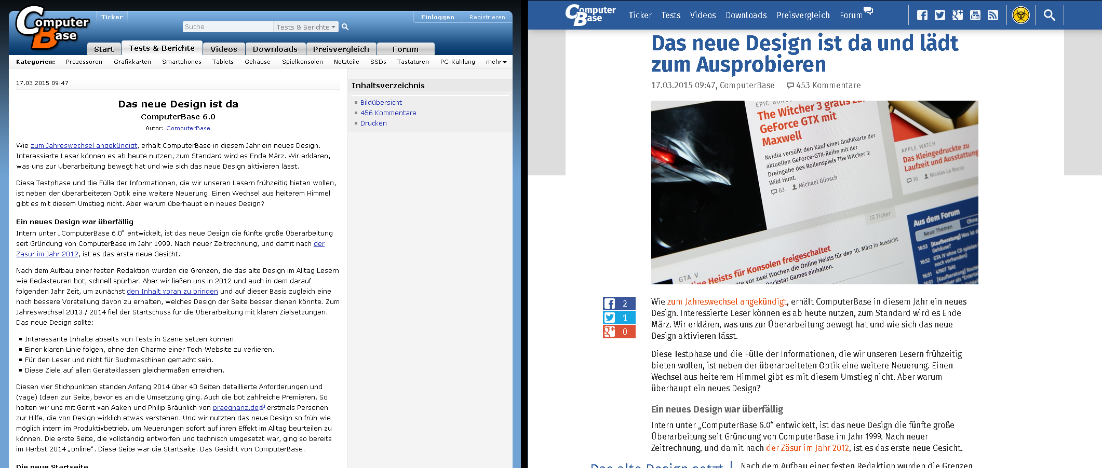Open Tastaturen category
Screen dimensions: 1102x468
coord(413,62)
